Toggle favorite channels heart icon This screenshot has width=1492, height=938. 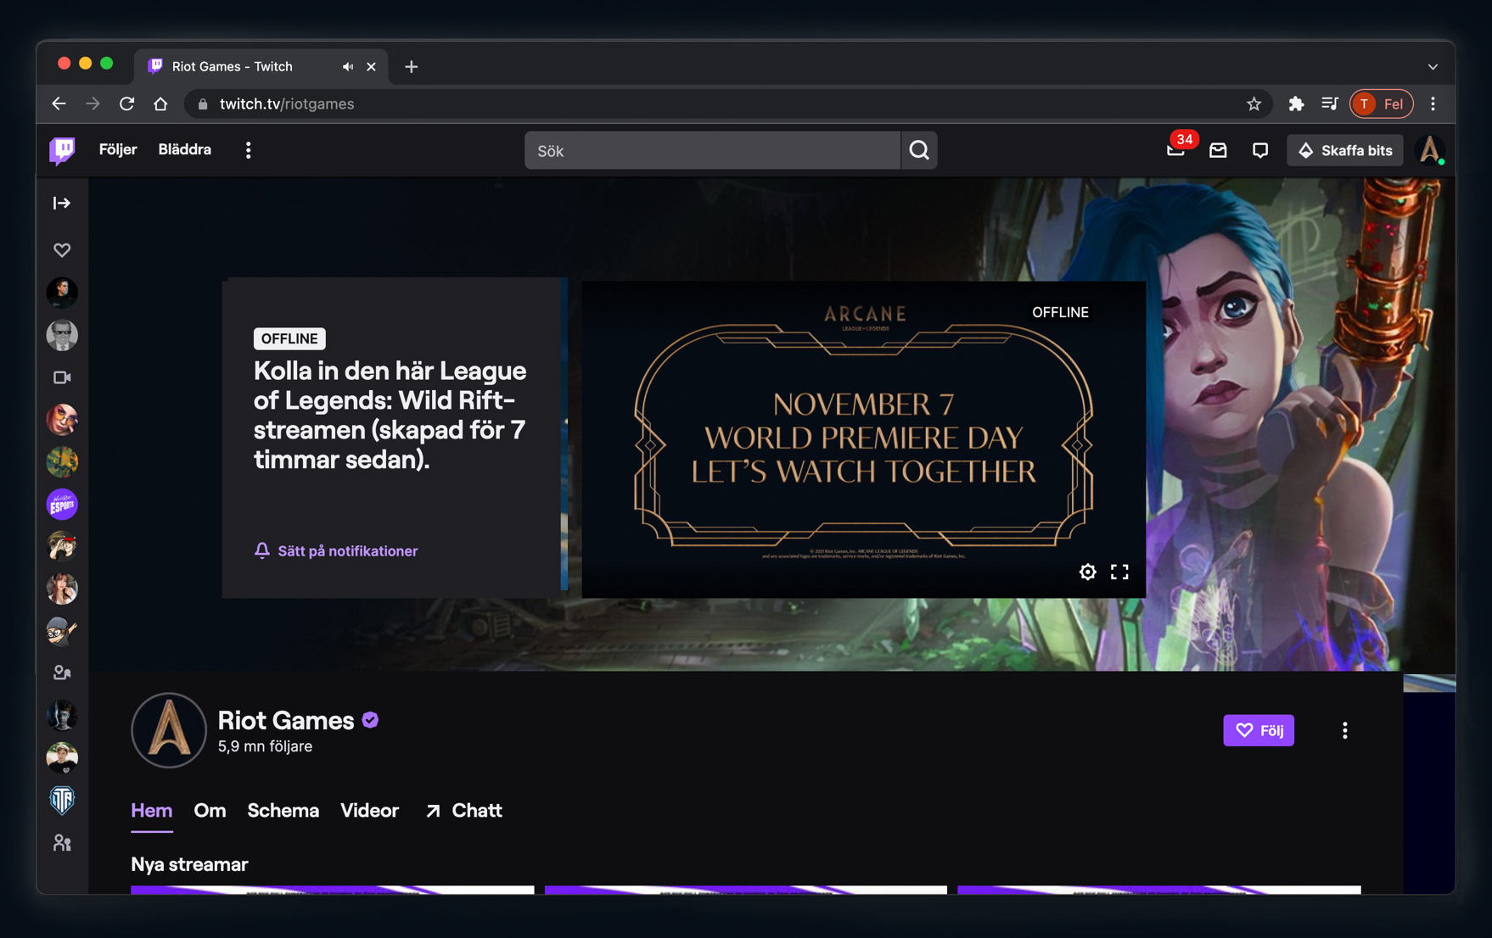(x=60, y=249)
